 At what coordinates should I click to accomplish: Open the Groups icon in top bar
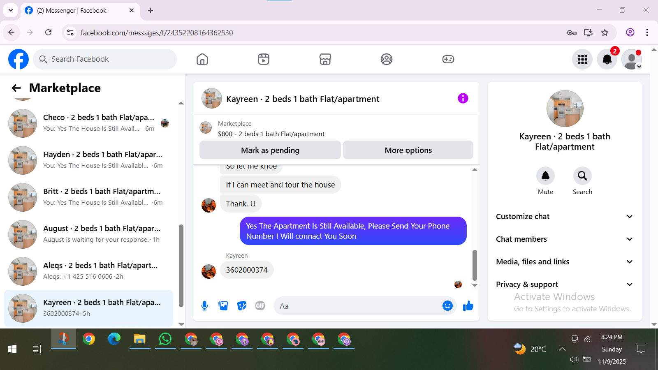(x=387, y=59)
